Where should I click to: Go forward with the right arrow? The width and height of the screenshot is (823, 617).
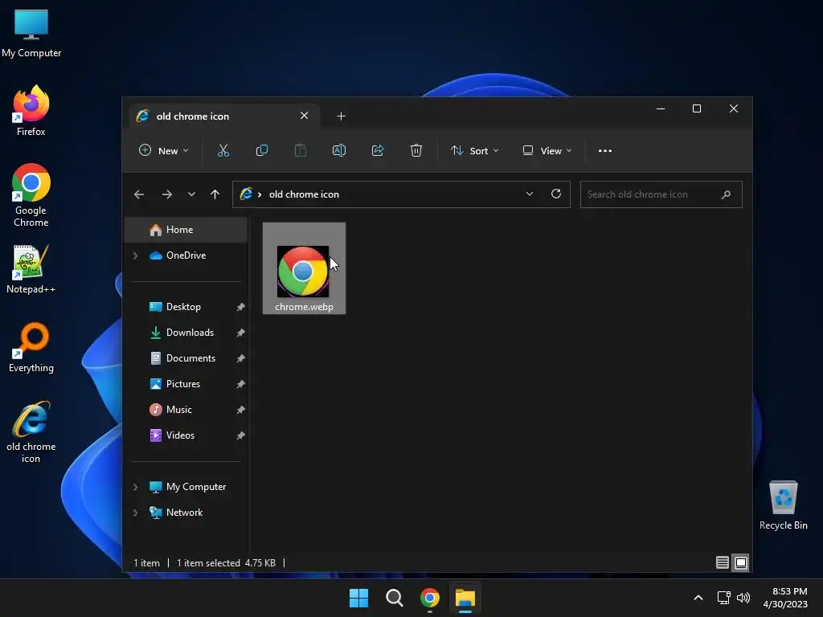167,194
